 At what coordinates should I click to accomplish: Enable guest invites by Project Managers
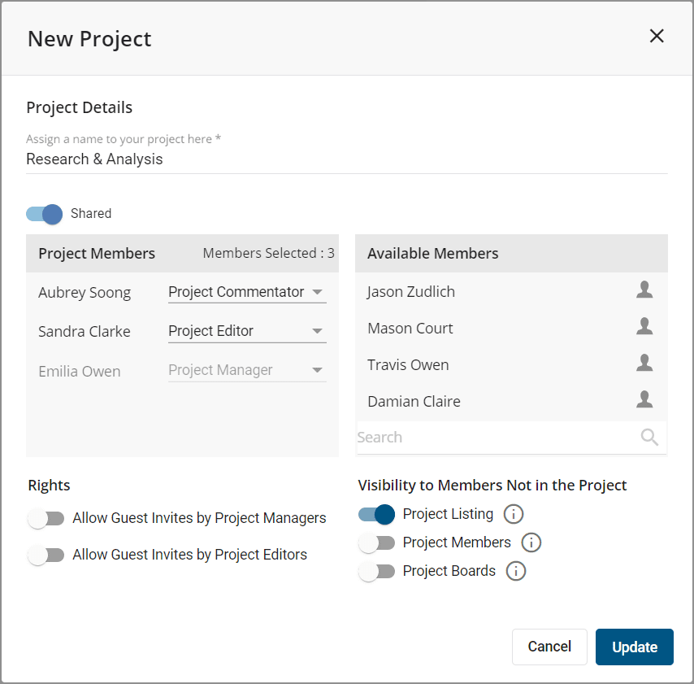[46, 518]
